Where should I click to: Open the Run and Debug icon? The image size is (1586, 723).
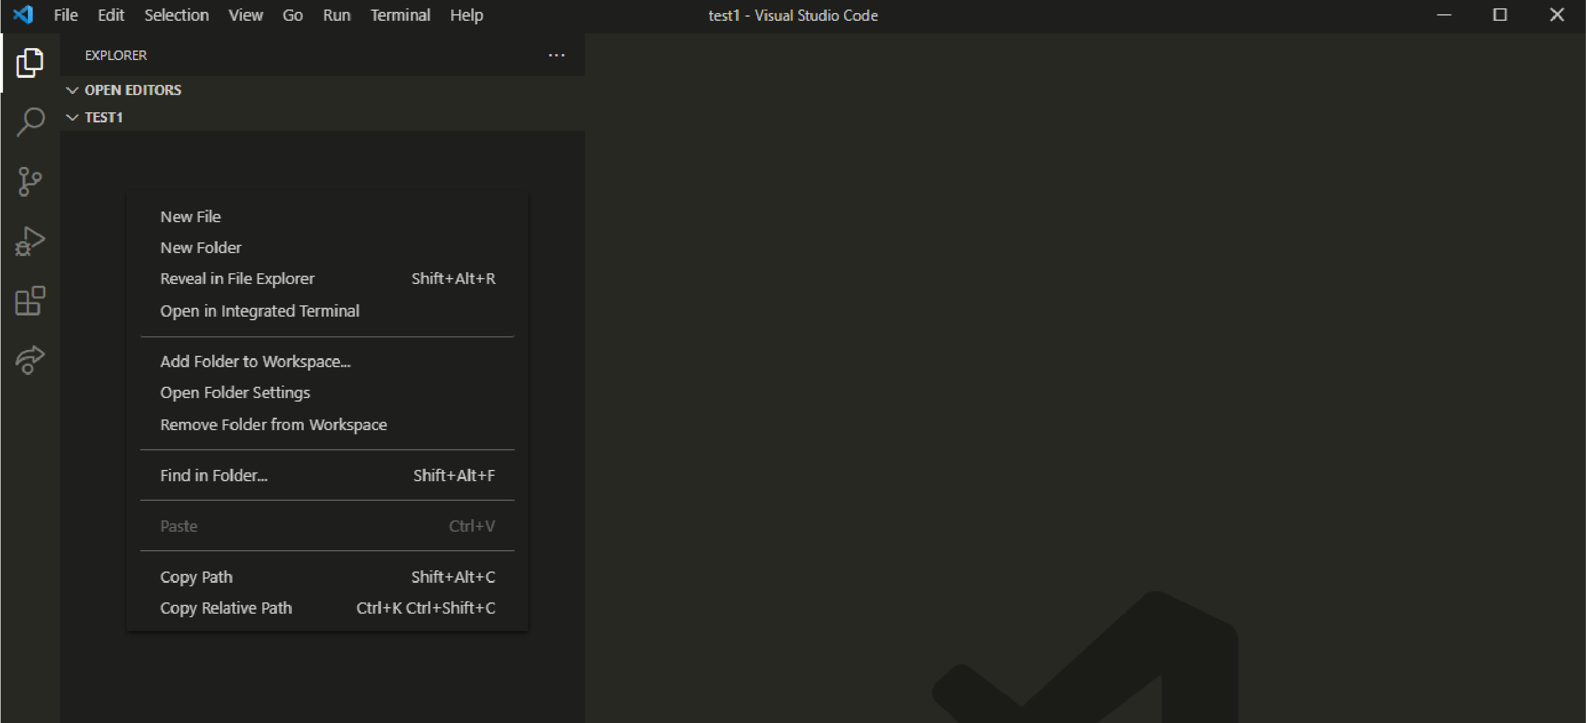tap(30, 241)
